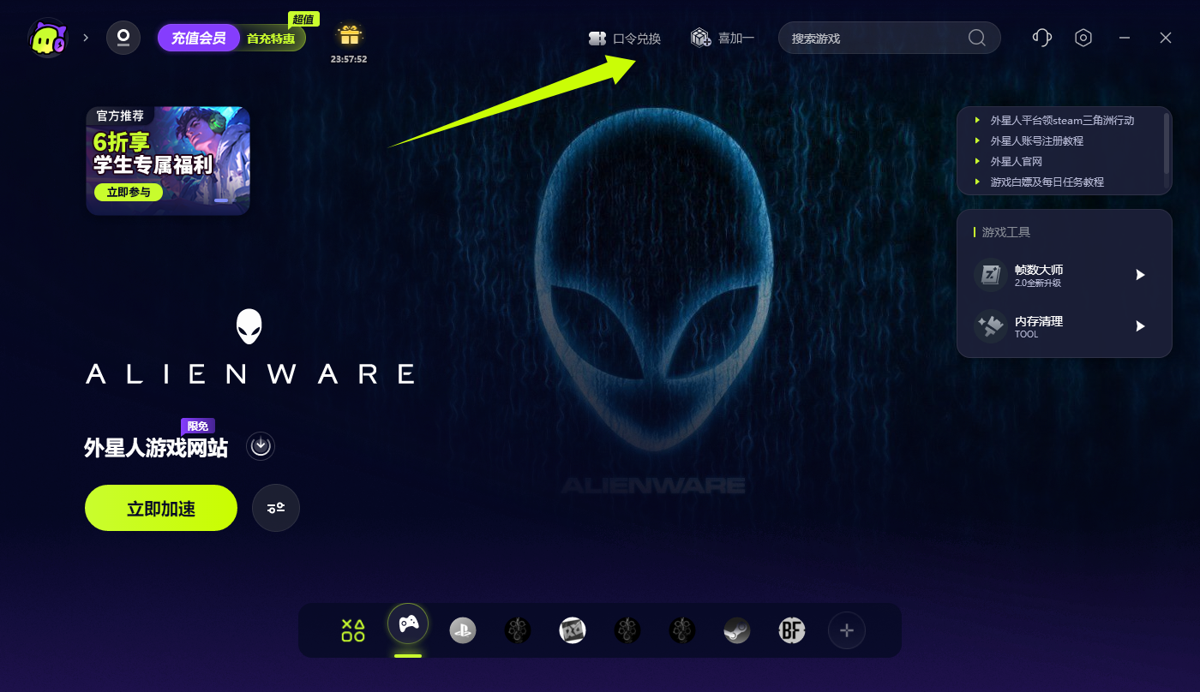Viewport: 1200px width, 692px height.
Task: Click the purple-eared mascot logo
Action: [x=48, y=38]
